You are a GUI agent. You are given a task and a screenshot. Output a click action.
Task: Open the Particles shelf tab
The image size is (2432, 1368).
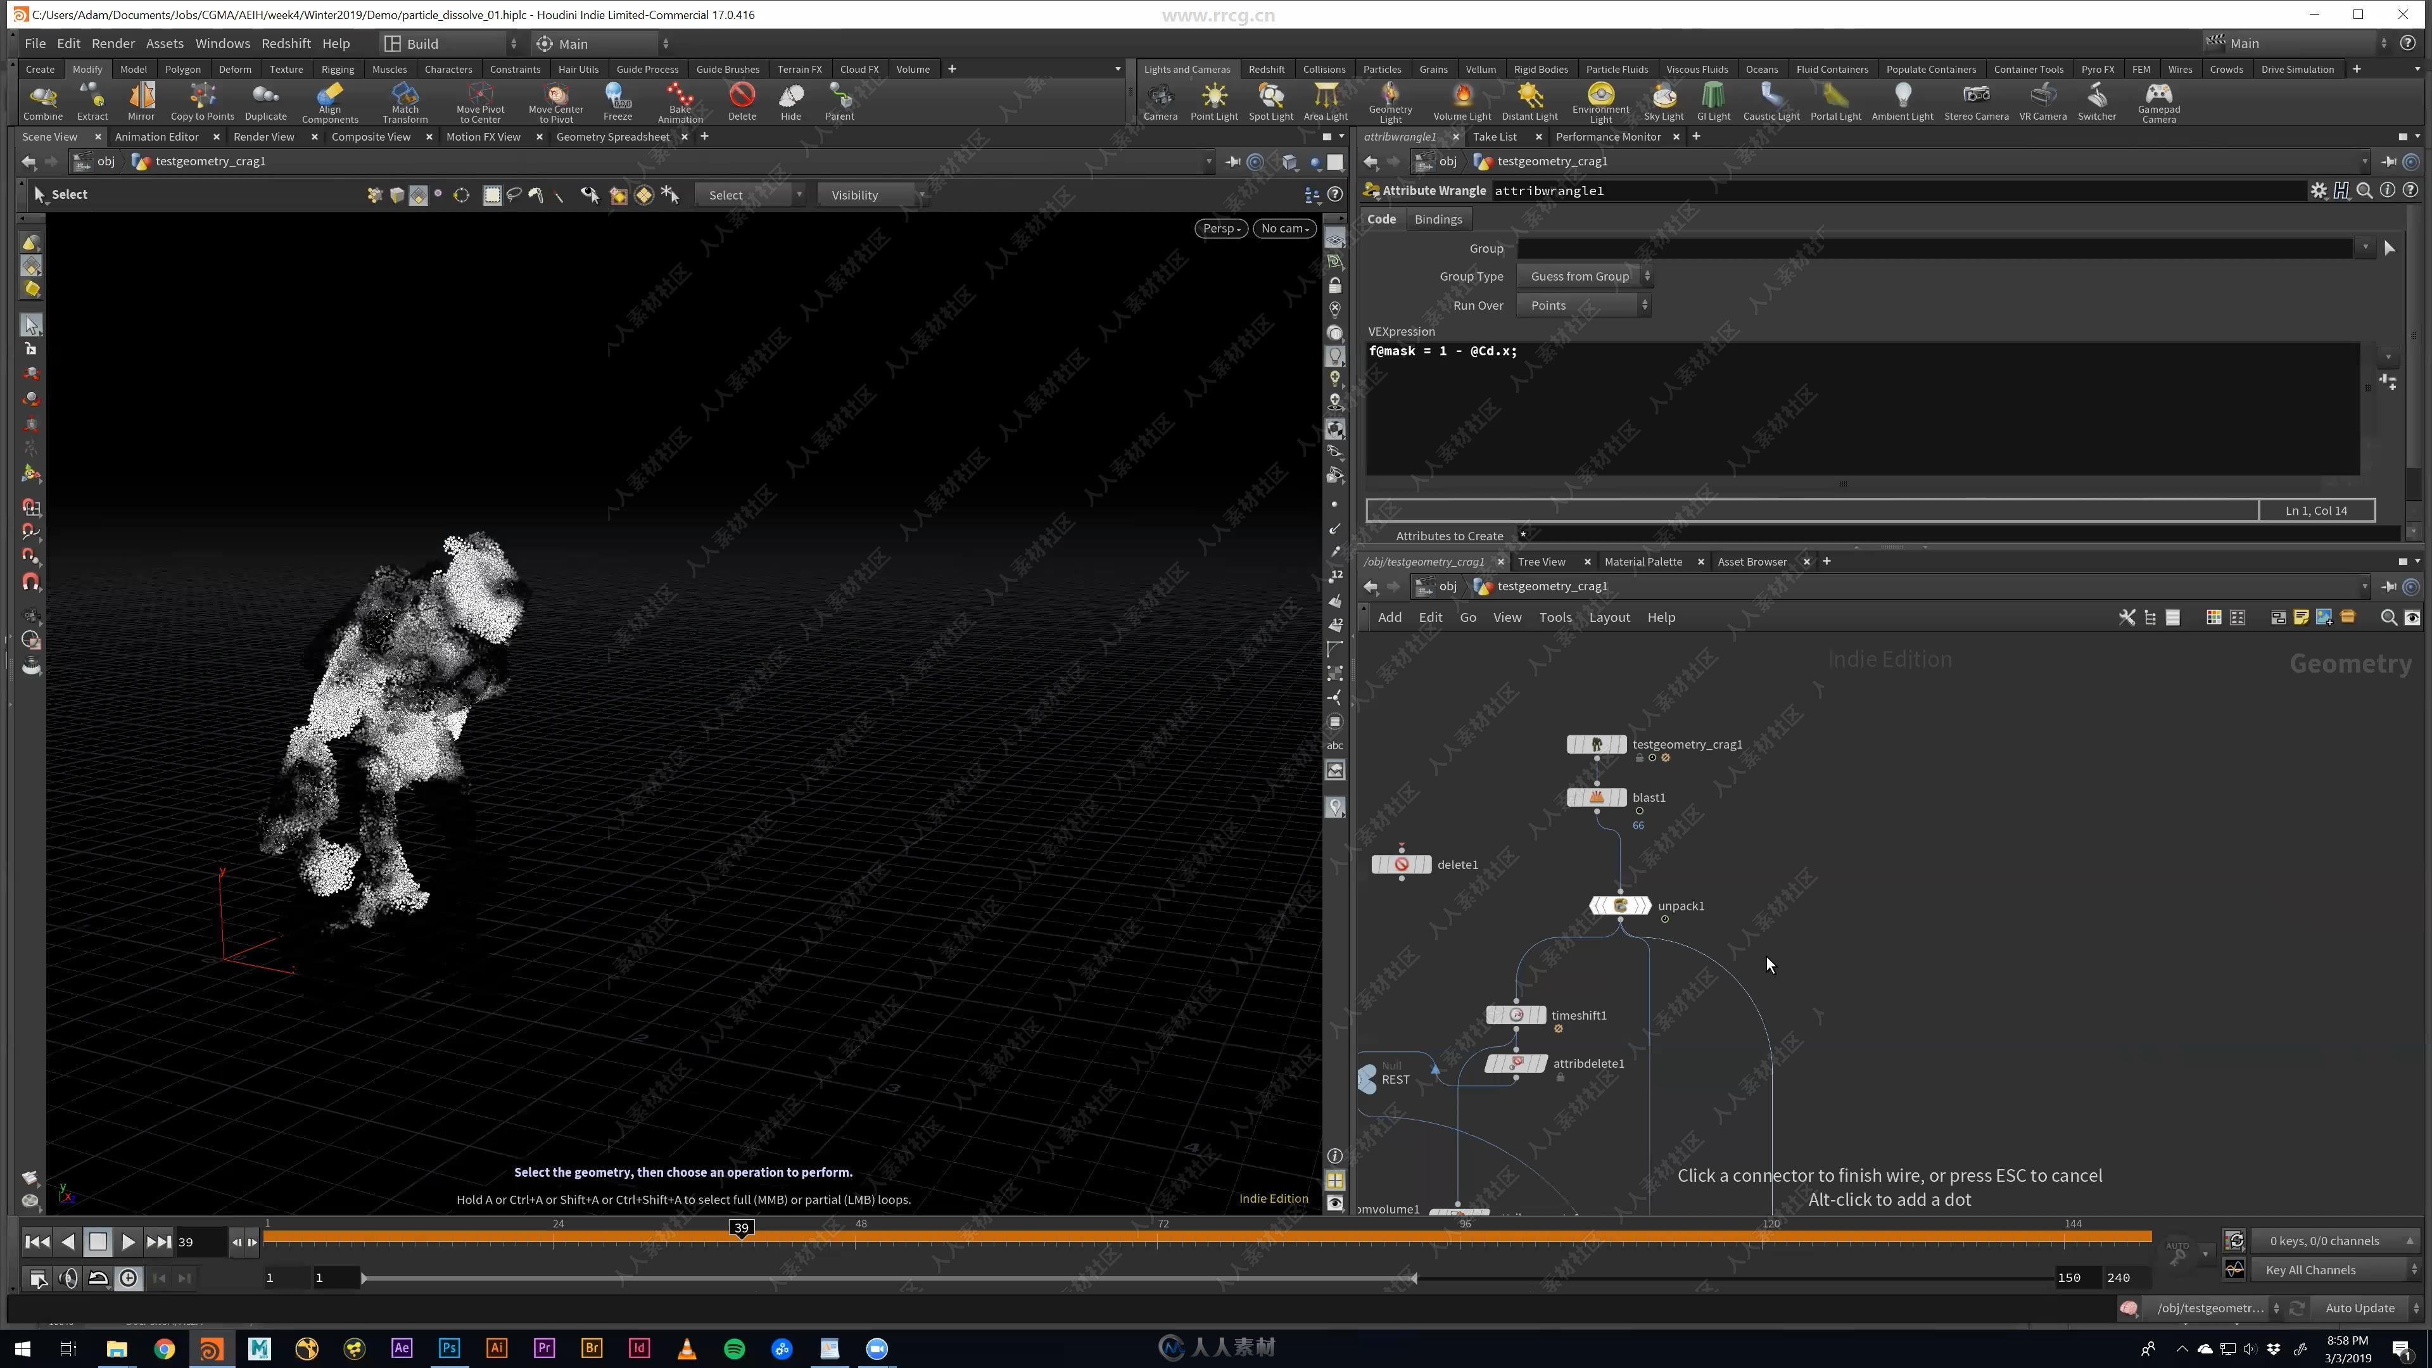coord(1381,69)
